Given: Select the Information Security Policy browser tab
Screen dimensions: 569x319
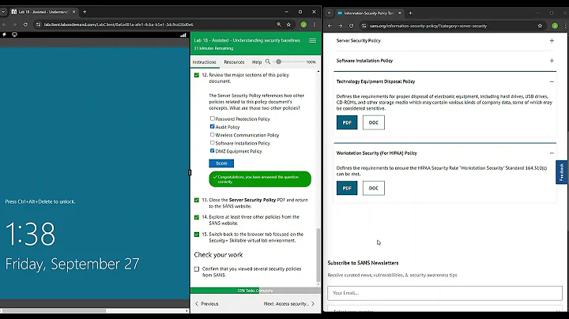Looking at the screenshot, I should point(369,13).
